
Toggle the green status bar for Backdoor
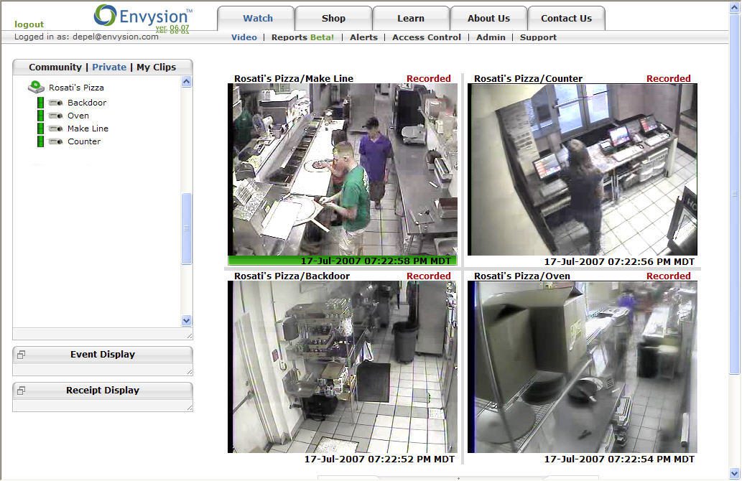pyautogui.click(x=41, y=103)
